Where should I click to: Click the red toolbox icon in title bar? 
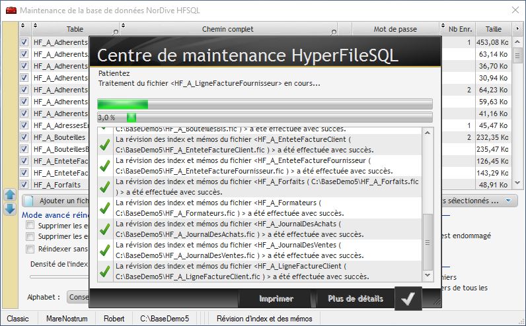click(11, 11)
